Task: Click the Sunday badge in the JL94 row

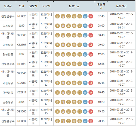Action: coord(91,102)
